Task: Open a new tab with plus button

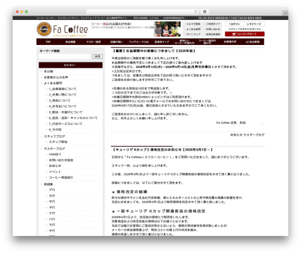Action: (285, 13)
